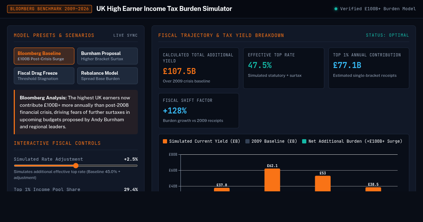Click the Model Presets & Scenarios heading
The height and width of the screenshot is (222, 423).
tap(54, 36)
